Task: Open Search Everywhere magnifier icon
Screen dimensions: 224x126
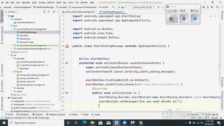Action: pos(217,7)
